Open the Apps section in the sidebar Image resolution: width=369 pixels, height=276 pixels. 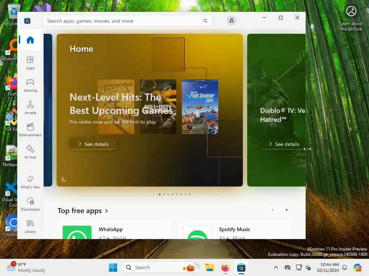30,63
